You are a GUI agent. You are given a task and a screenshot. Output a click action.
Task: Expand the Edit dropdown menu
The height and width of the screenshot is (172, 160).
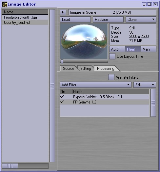(145, 85)
